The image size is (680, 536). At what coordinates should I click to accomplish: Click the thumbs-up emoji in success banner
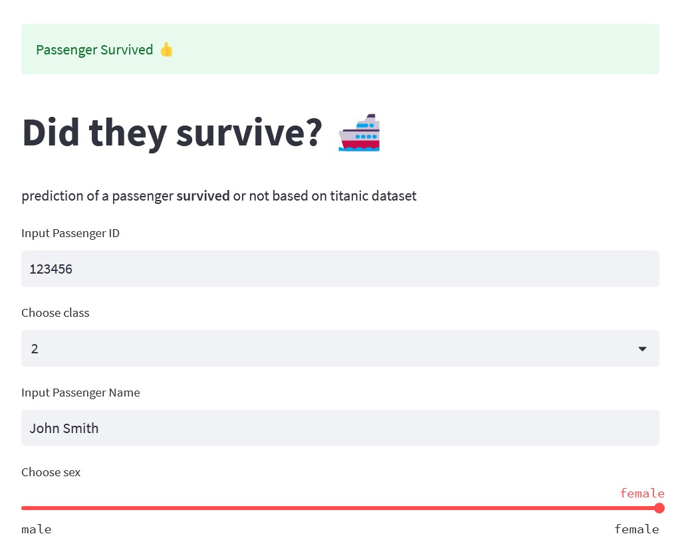coord(167,49)
